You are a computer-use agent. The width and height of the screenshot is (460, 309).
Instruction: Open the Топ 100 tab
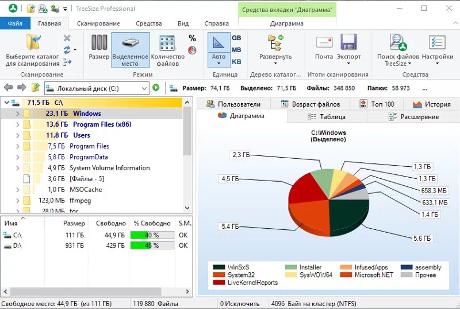[377, 104]
